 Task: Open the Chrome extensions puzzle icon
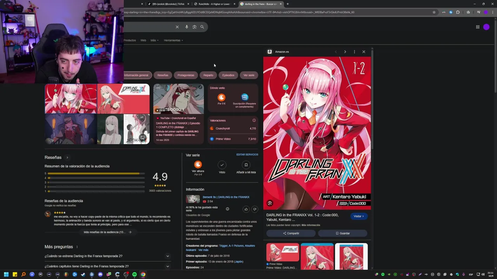(458, 12)
